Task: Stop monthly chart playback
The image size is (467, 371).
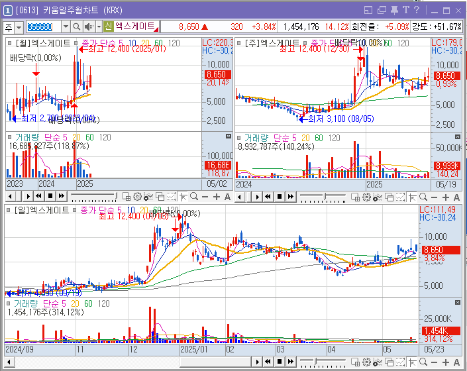Action: [x=50, y=196]
